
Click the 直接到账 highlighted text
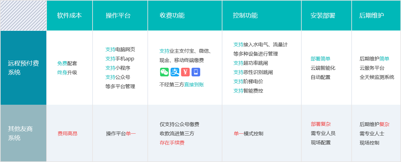[x=194, y=85]
